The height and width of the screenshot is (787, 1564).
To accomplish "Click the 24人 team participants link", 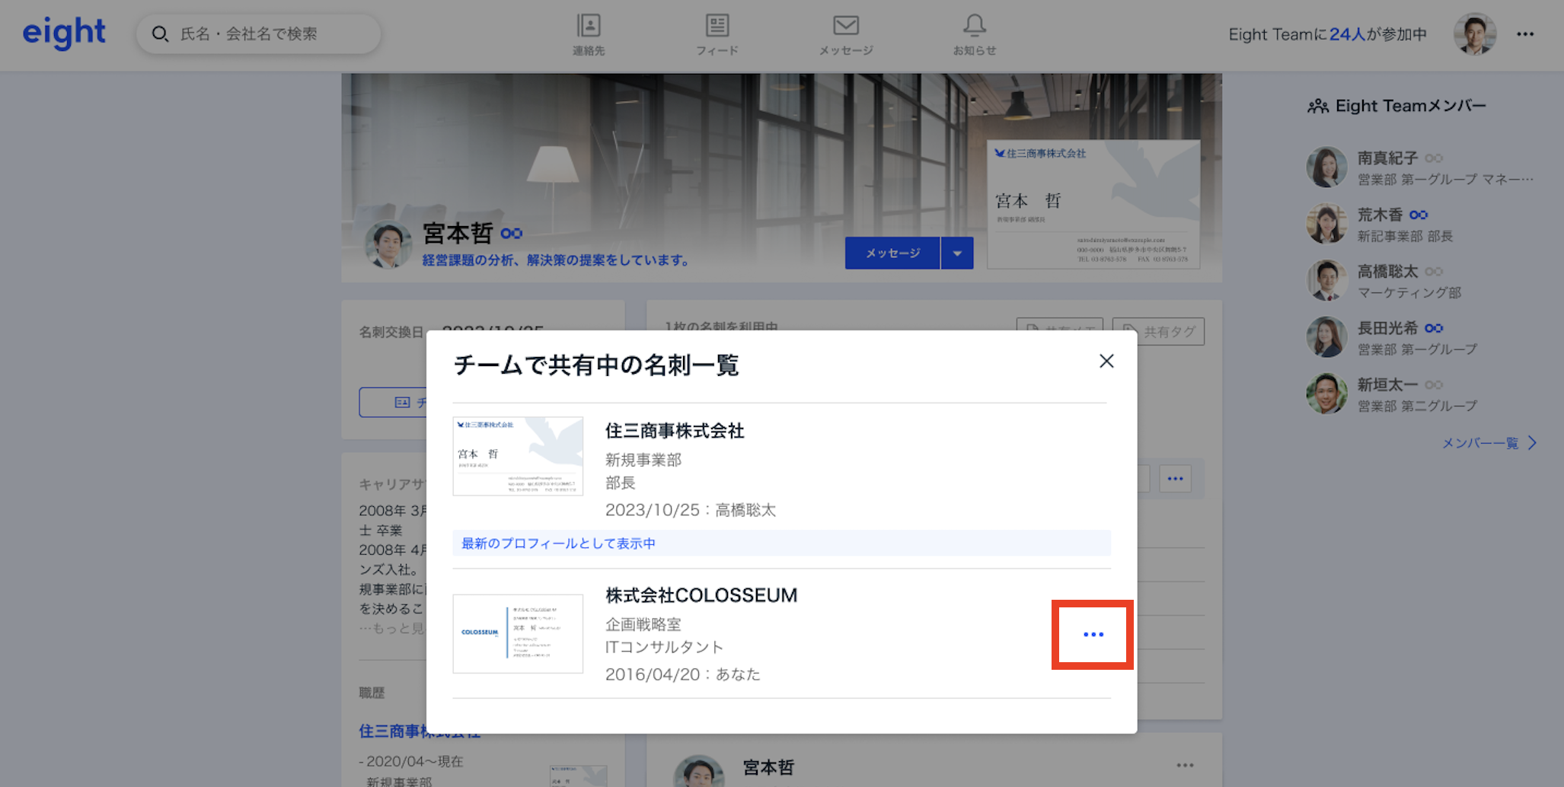I will (1347, 34).
